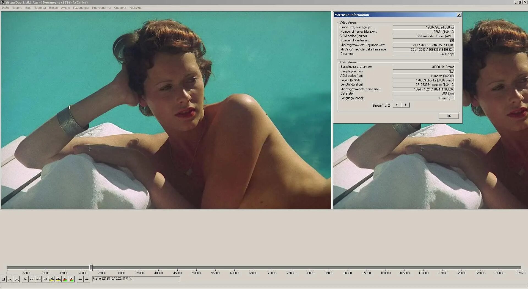
Task: Step forward one frame
Action: pyautogui.click(x=38, y=279)
